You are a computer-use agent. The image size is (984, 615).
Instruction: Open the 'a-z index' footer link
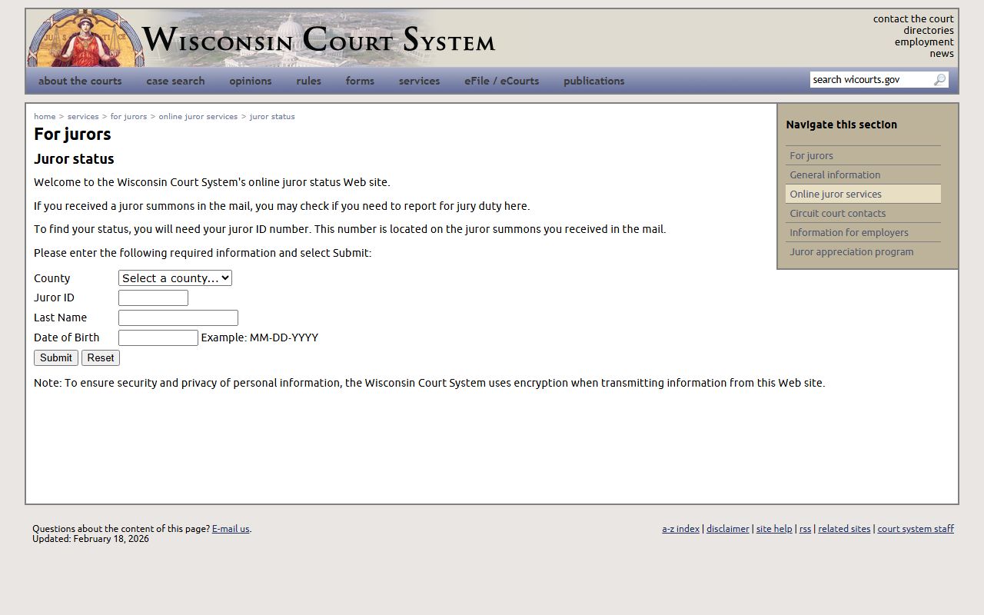tap(681, 529)
